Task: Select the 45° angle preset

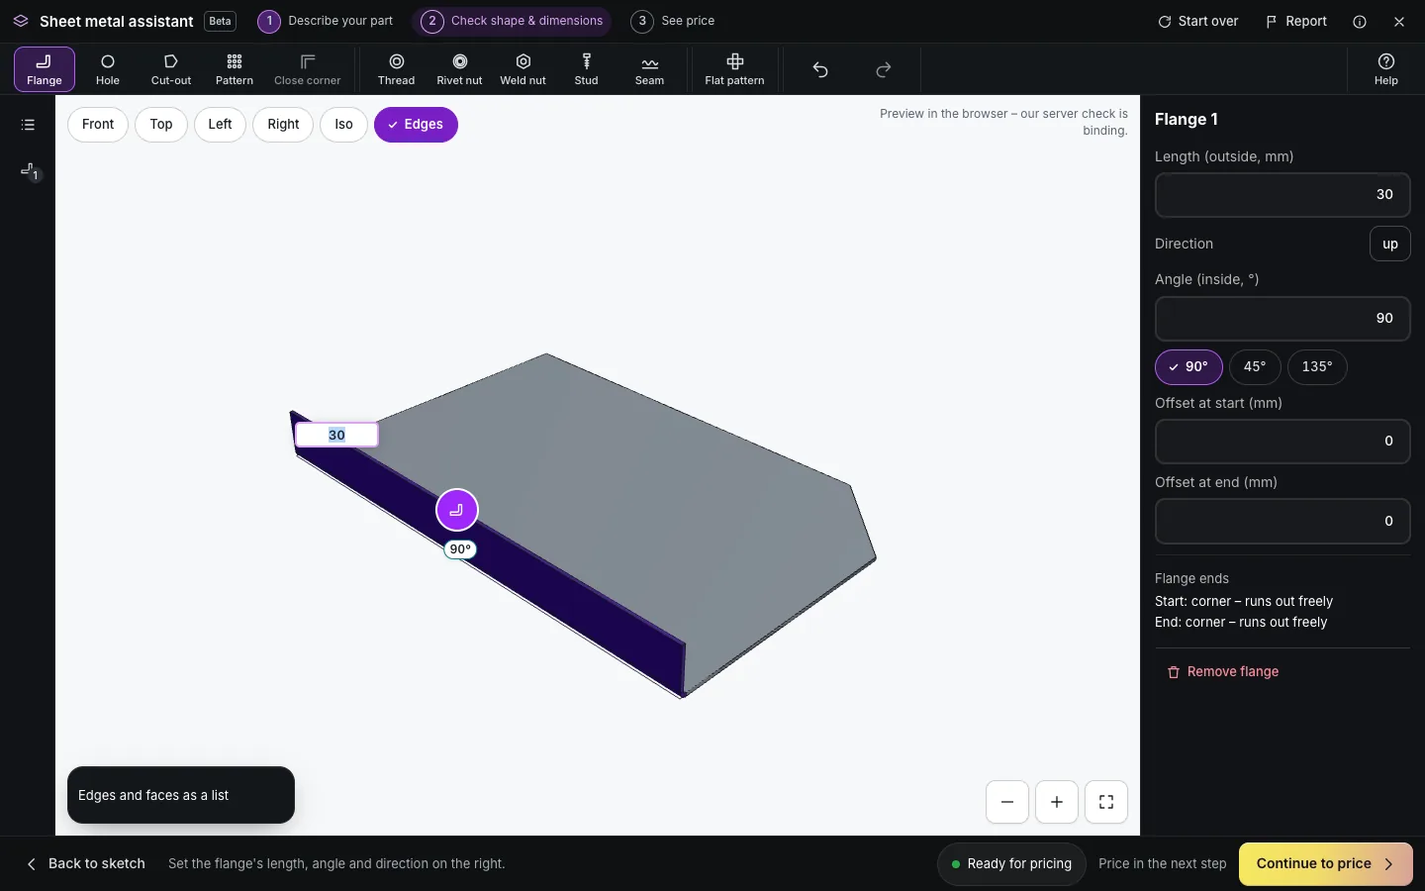Action: 1255,367
